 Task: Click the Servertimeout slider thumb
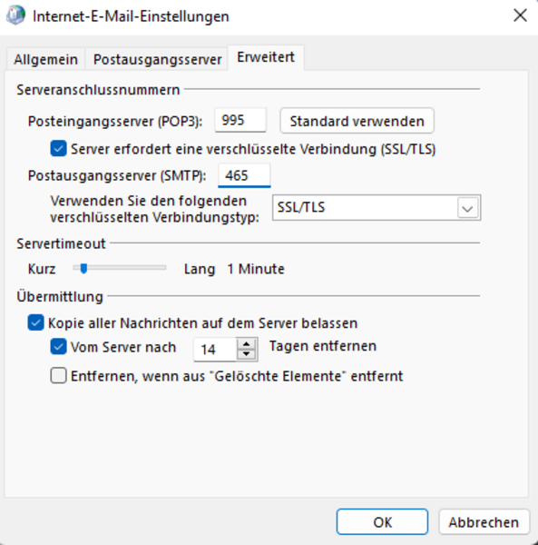coord(83,268)
